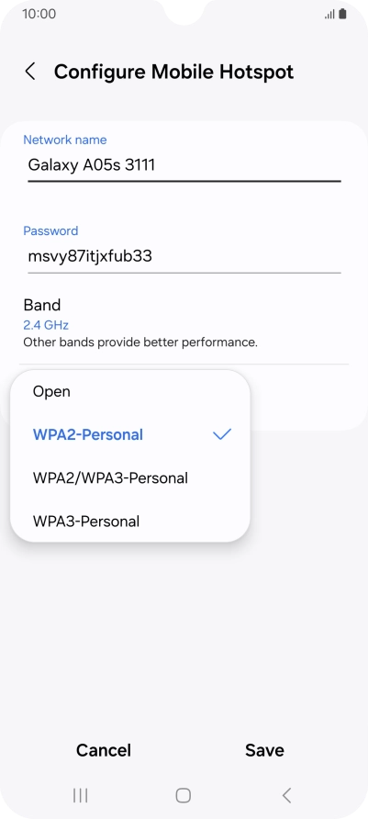Click the Network name text field
This screenshot has height=819, width=368.
click(x=184, y=165)
